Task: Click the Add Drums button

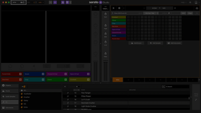Action: coord(136,43)
